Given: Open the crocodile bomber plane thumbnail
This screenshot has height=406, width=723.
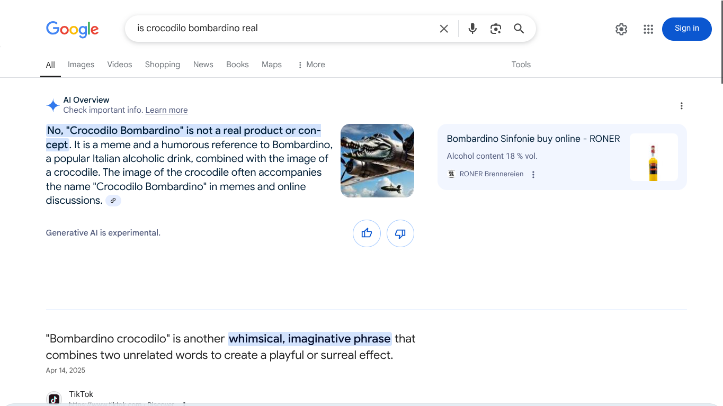Looking at the screenshot, I should (x=377, y=160).
